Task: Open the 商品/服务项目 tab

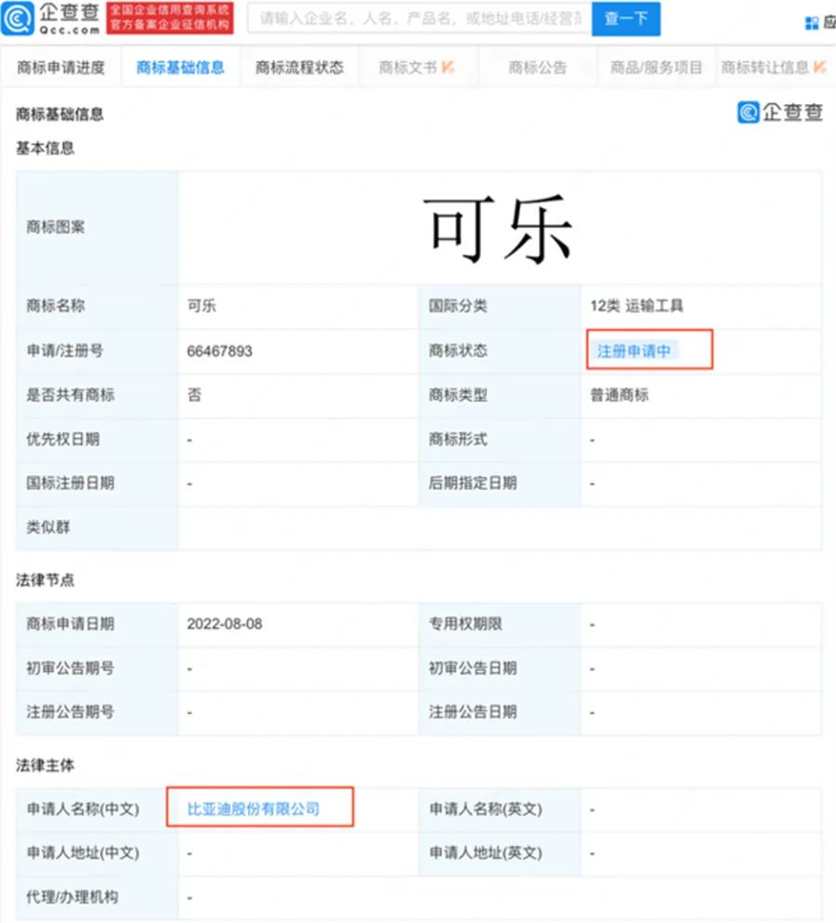Action: [x=656, y=68]
